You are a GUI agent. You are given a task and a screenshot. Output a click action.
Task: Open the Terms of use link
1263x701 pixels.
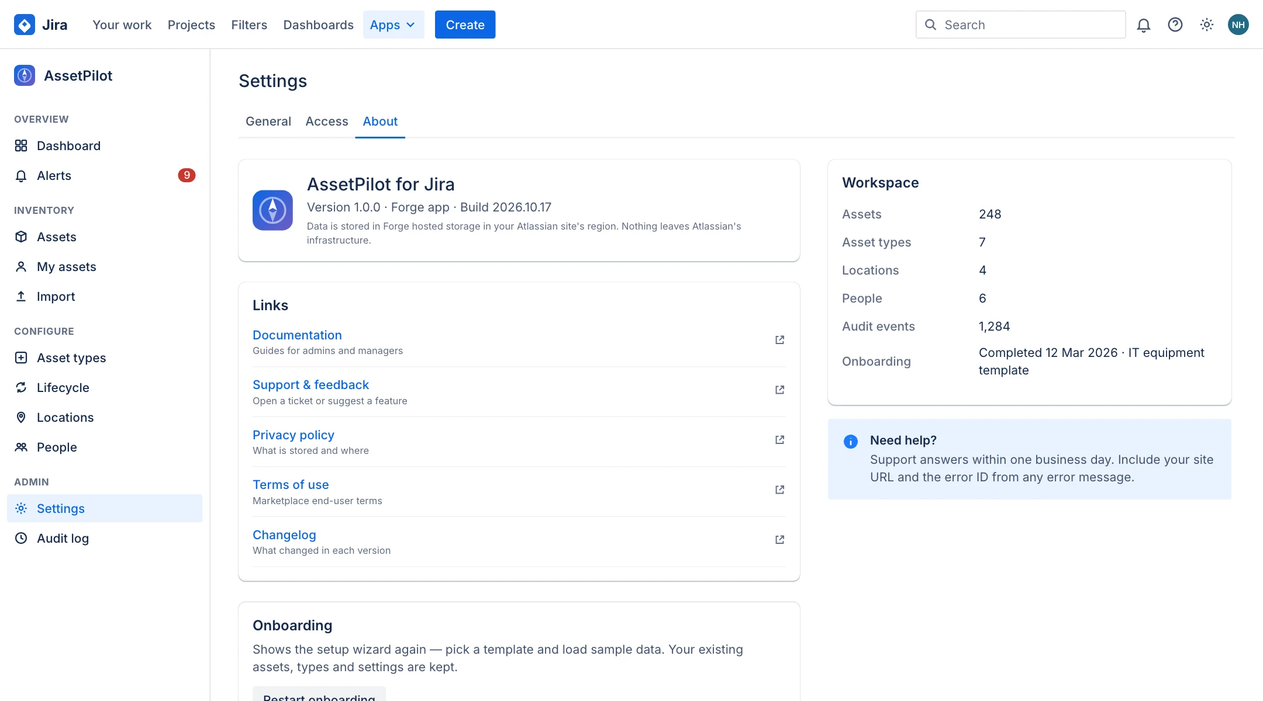[291, 485]
